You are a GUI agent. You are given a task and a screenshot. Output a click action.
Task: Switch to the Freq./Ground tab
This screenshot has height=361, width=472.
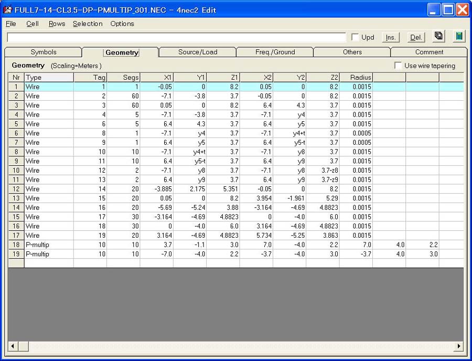(x=275, y=52)
